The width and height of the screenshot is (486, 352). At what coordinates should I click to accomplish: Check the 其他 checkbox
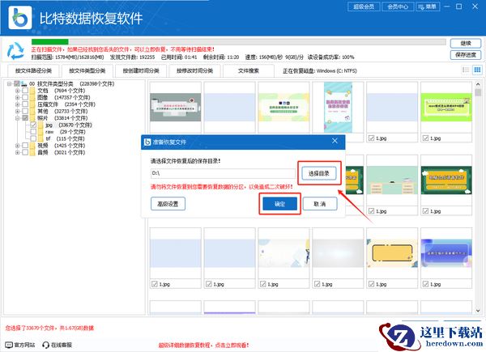point(25,111)
